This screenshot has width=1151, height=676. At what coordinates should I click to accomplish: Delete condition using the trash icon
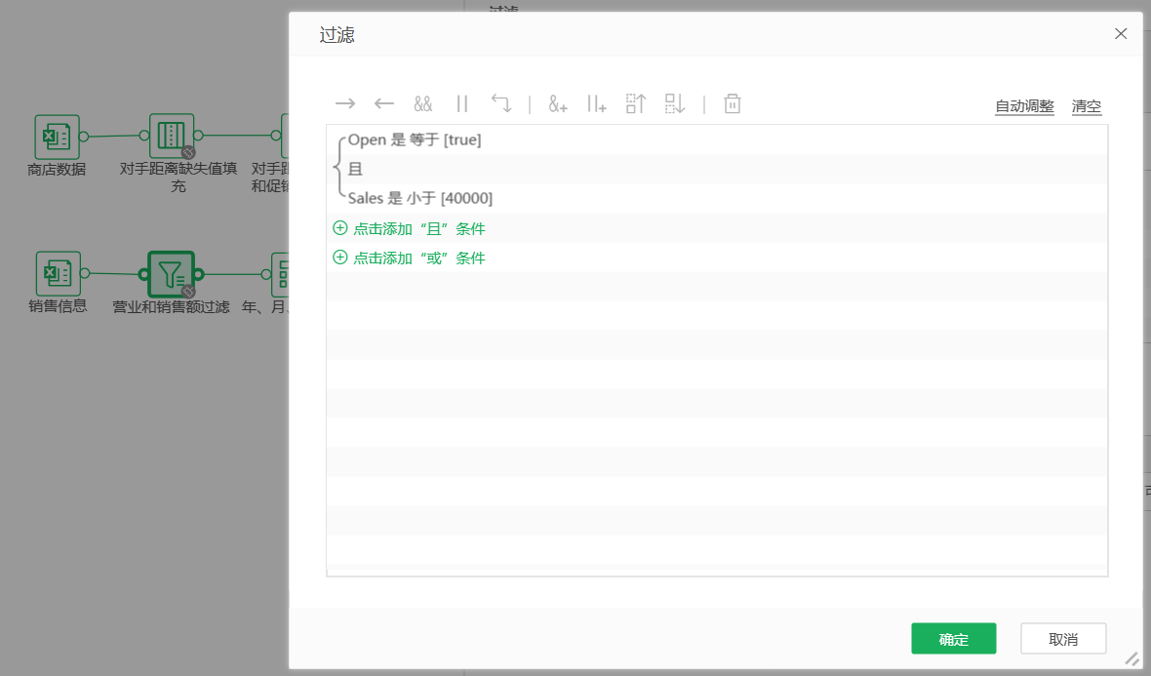(732, 103)
